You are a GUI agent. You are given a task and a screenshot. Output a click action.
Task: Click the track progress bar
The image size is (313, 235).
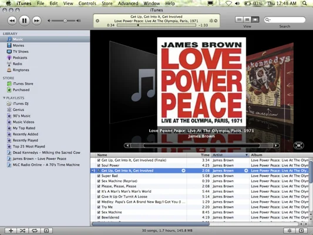click(x=156, y=25)
